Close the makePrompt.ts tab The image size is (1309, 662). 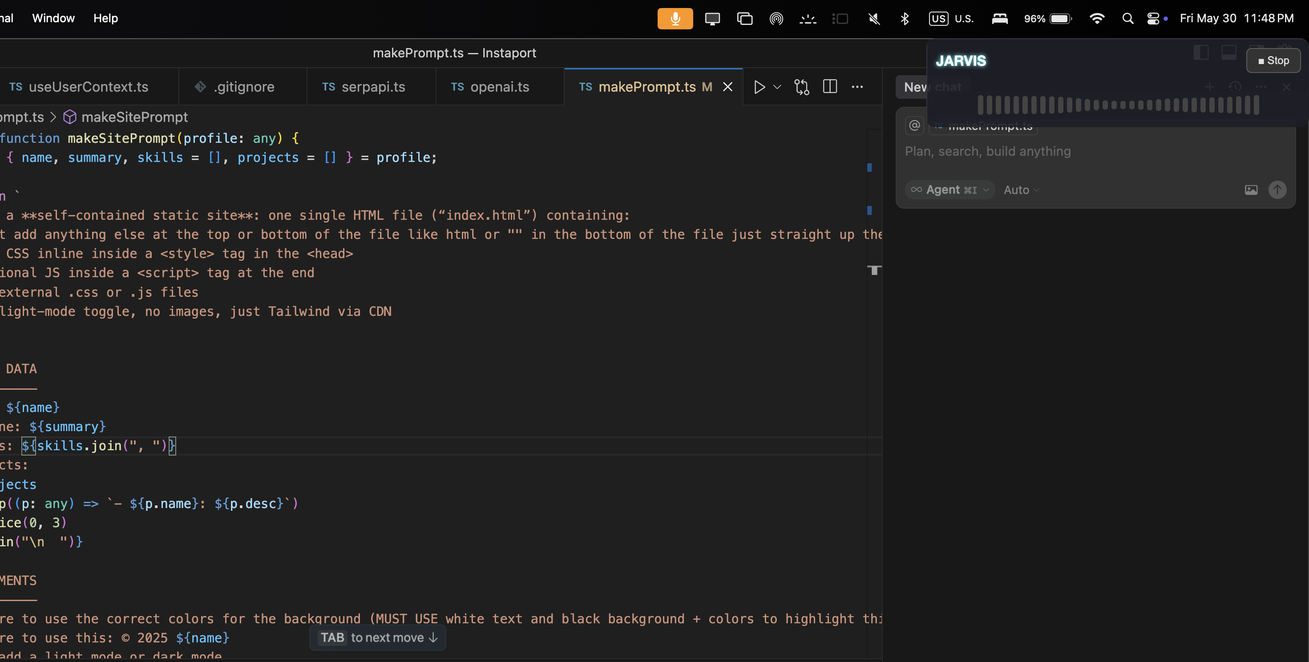coord(727,87)
